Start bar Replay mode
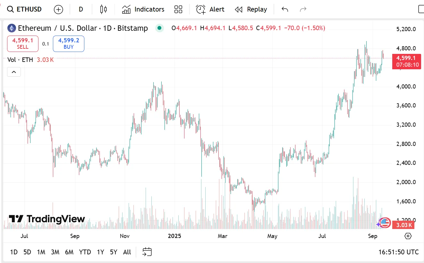The height and width of the screenshot is (263, 424). (251, 9)
